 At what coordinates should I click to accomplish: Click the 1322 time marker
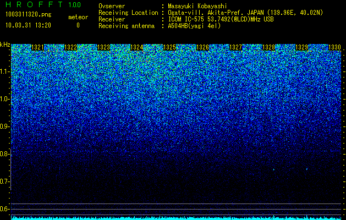(70, 47)
